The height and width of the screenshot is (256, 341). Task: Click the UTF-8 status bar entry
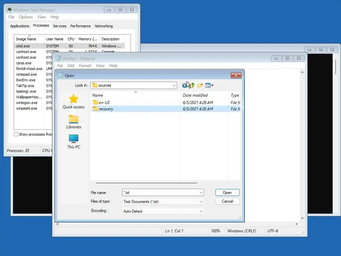pos(273,231)
